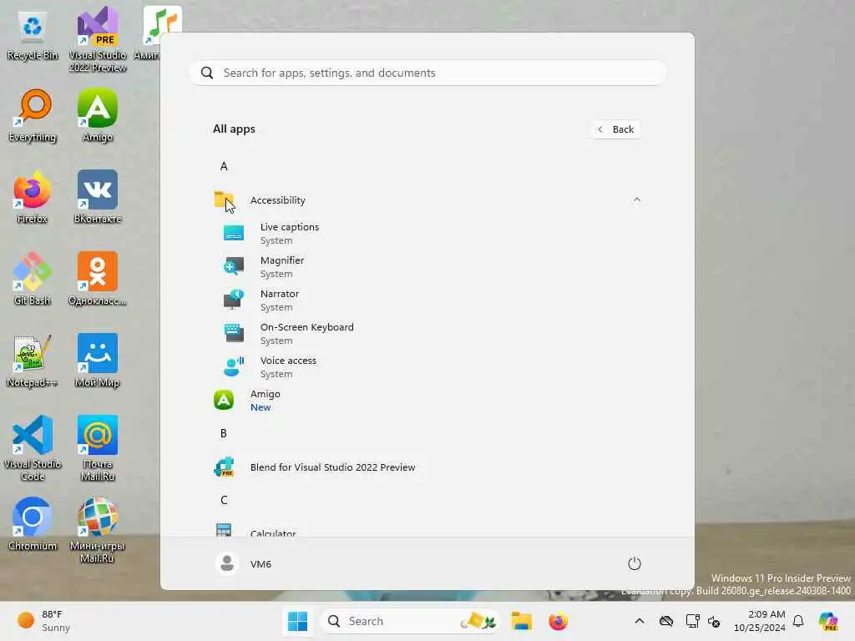Click the cloud sync-off tray icon
This screenshot has height=641, width=855.
(x=665, y=621)
